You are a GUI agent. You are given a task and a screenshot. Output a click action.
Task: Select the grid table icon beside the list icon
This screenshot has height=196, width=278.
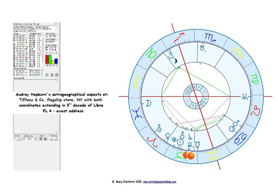tap(57, 74)
